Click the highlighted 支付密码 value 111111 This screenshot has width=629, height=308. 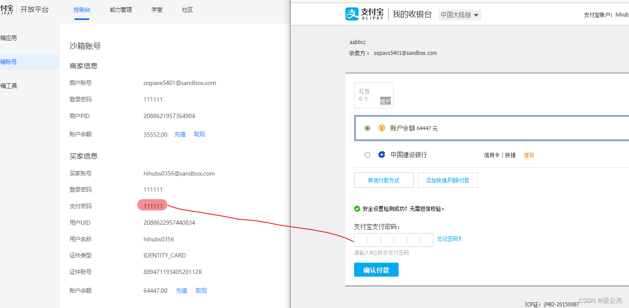(153, 206)
